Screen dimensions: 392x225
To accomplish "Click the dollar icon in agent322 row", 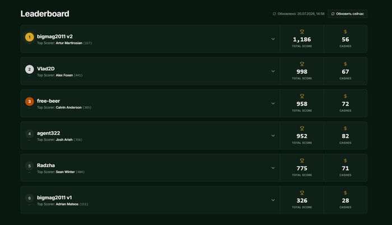I will point(346,128).
